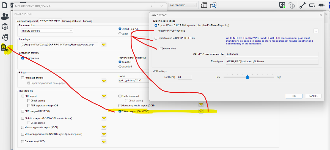The image size is (330, 150).
Task: Click the new document icon in top toolbar
Action: [4, 5]
